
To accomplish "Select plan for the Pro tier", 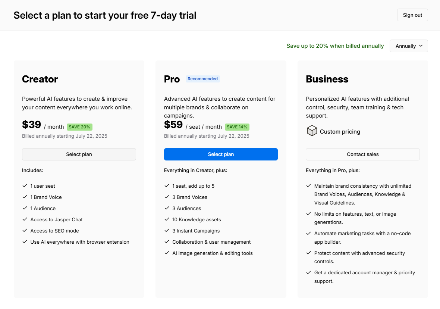I will coord(221,154).
